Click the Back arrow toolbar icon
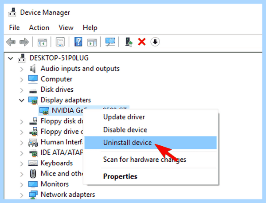 pyautogui.click(x=11, y=42)
